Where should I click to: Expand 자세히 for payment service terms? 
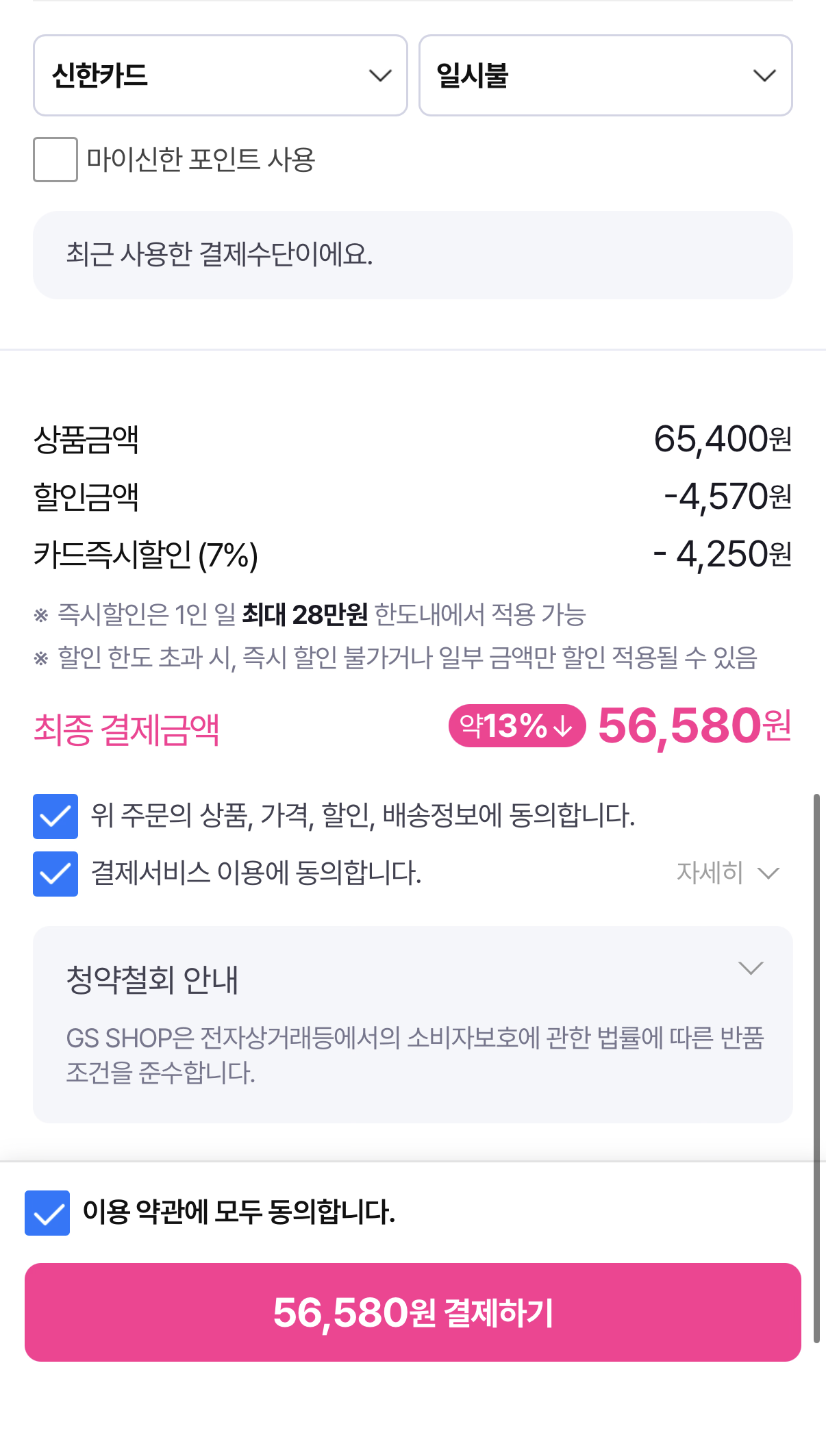click(x=727, y=873)
